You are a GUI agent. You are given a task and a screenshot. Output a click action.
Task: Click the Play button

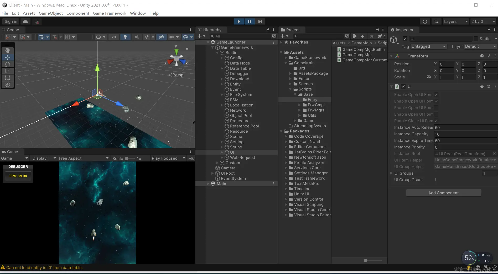pos(239,22)
